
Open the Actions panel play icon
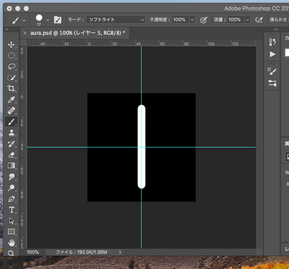(x=273, y=54)
